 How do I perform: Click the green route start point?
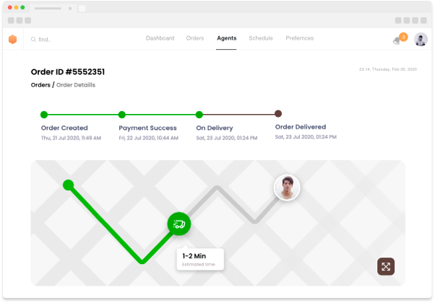68,185
